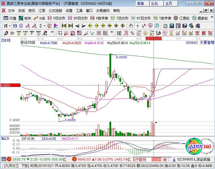This screenshot has height=169, width=215.
Task: Open the P四方形 square tool
Action: 57,18
